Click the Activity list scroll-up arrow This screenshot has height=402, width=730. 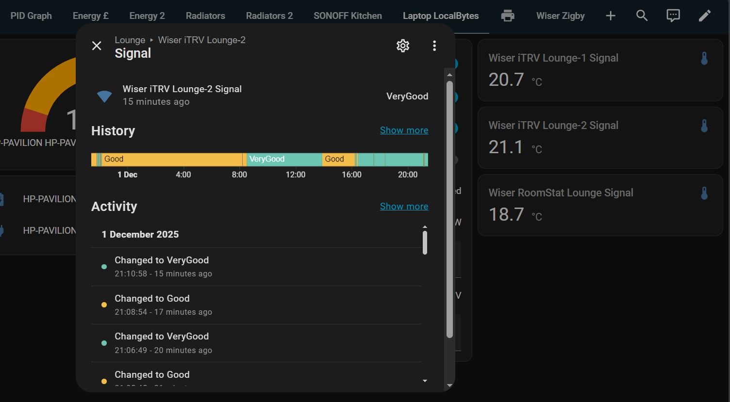pos(425,227)
